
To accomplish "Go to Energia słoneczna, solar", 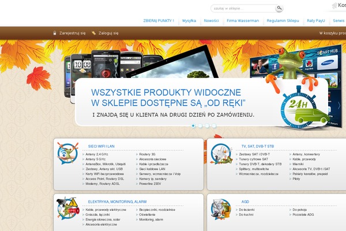I will coord(103,219).
